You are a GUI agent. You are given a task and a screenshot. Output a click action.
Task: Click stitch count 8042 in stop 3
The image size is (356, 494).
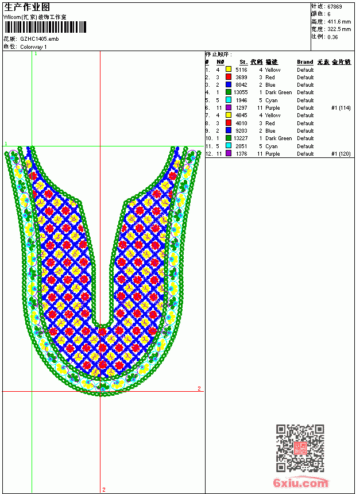tap(241, 85)
